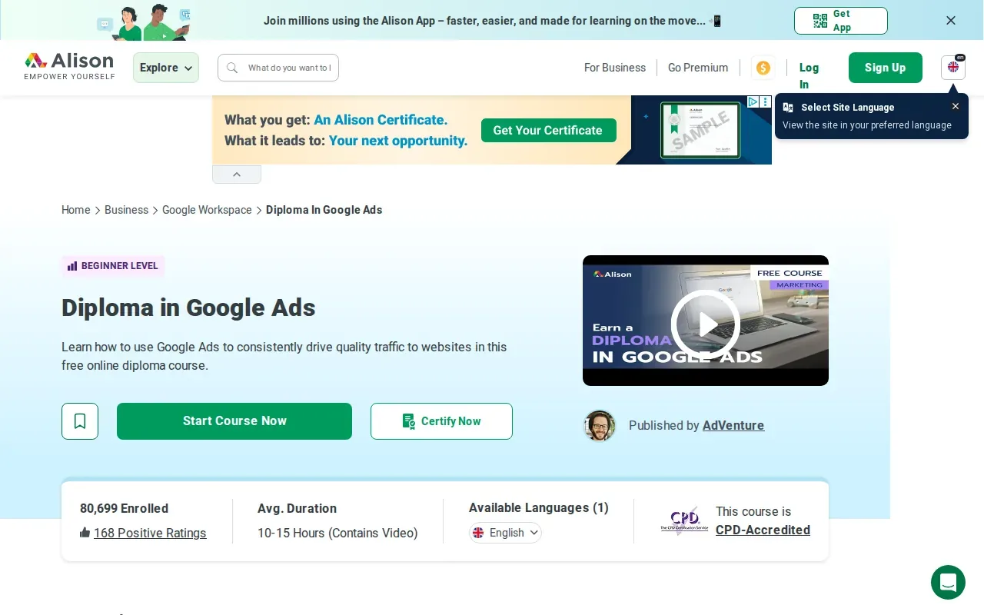
Task: Click the Get App button
Action: point(841,21)
